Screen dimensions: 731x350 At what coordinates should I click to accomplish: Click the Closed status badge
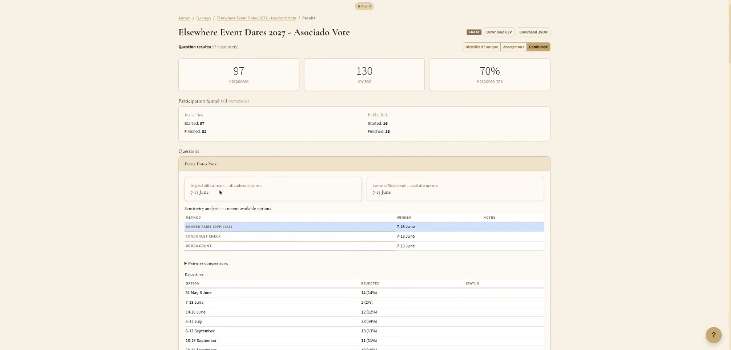coord(474,32)
